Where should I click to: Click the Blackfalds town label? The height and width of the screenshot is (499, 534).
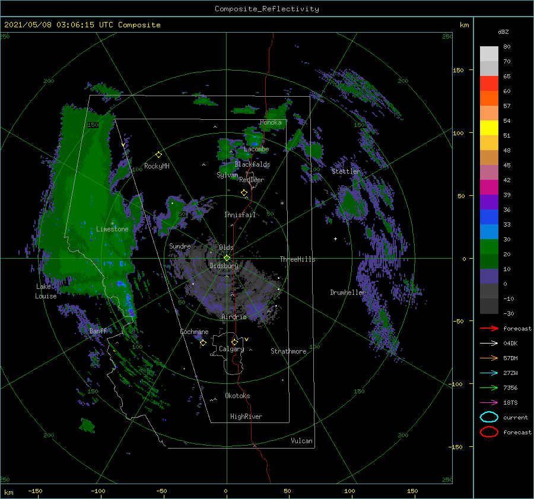coord(252,164)
